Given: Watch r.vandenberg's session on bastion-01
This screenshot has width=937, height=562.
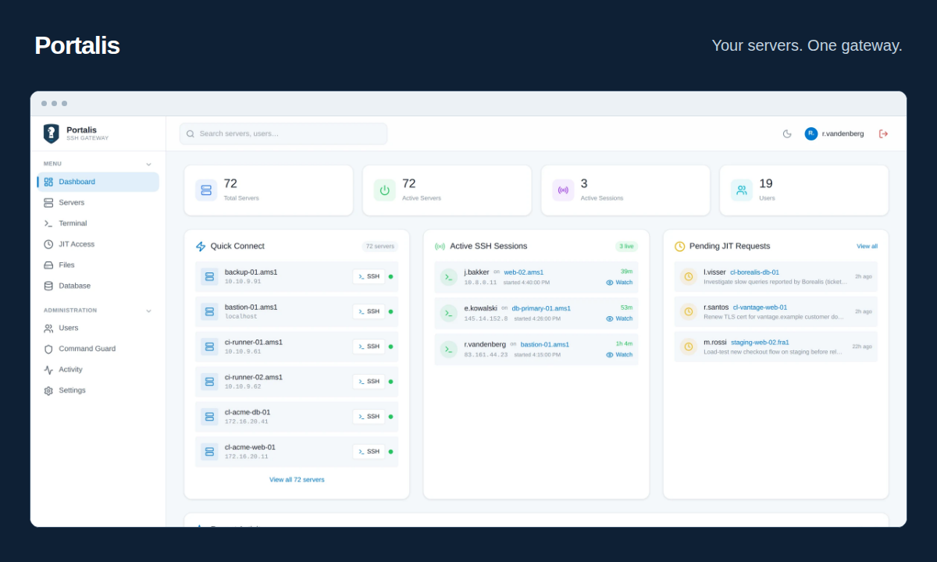Looking at the screenshot, I should coord(619,354).
